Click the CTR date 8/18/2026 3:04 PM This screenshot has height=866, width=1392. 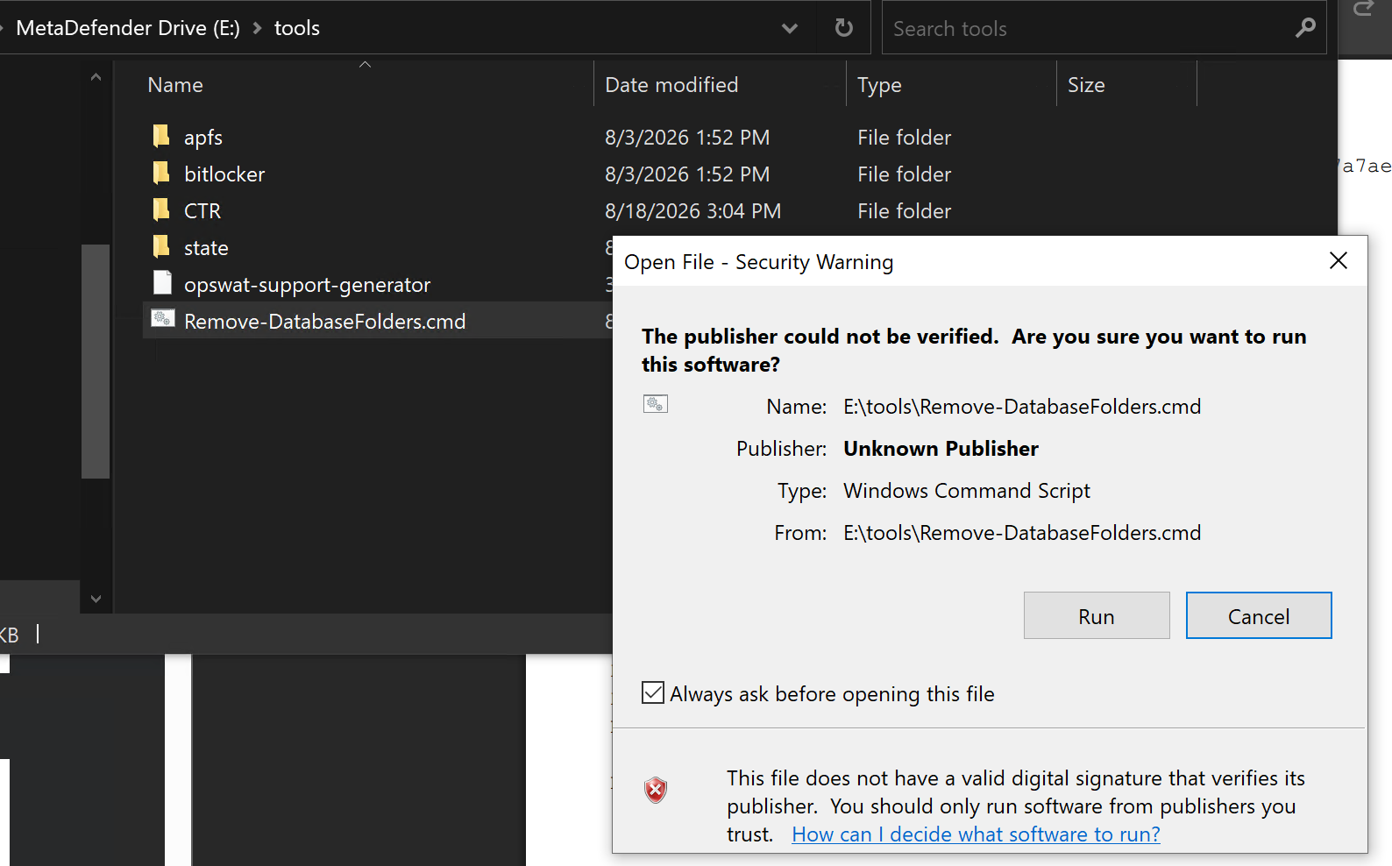pyautogui.click(x=692, y=211)
